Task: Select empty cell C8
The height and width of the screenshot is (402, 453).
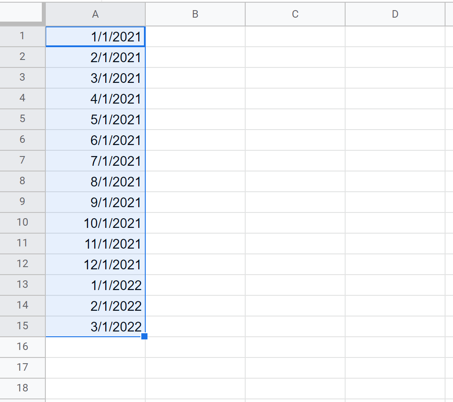Action: coord(295,182)
